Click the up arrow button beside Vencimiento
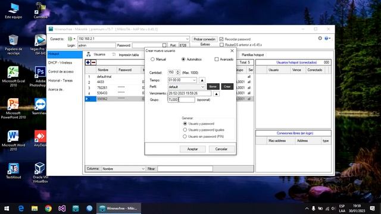The image size is (381, 214). [216, 94]
